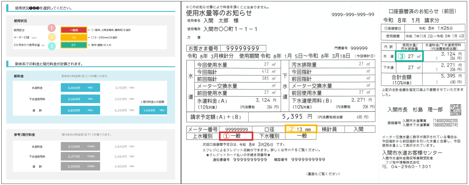
Task: Select the registration number T8800020002193
Action: pyautogui.click(x=445, y=125)
